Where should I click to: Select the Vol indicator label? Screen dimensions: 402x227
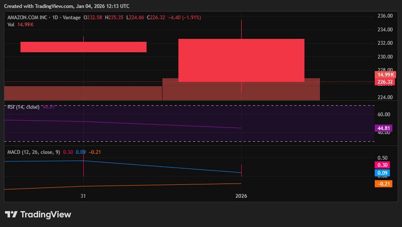[11, 25]
